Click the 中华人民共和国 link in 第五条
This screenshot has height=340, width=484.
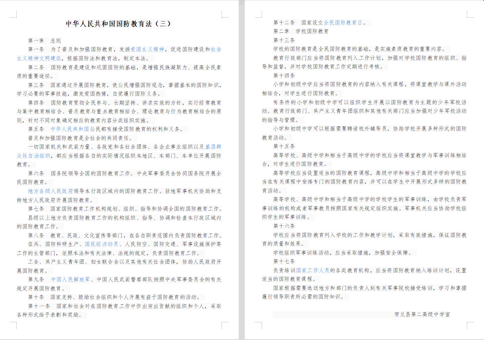point(71,129)
